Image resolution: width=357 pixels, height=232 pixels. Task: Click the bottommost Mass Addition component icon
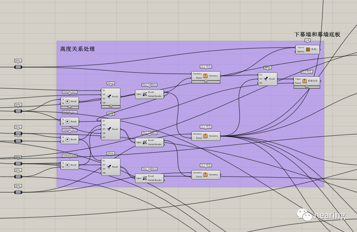145,178
